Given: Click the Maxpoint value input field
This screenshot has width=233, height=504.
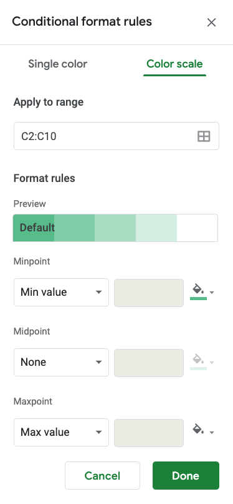Looking at the screenshot, I should click(x=149, y=433).
